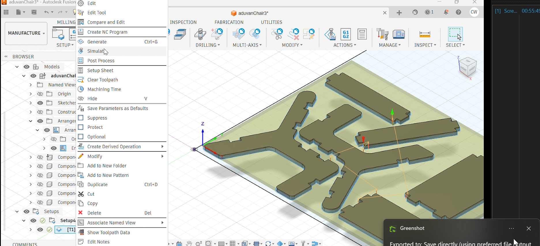Click the Save icon in the top toolbar
540x246 pixels.
pos(34,12)
